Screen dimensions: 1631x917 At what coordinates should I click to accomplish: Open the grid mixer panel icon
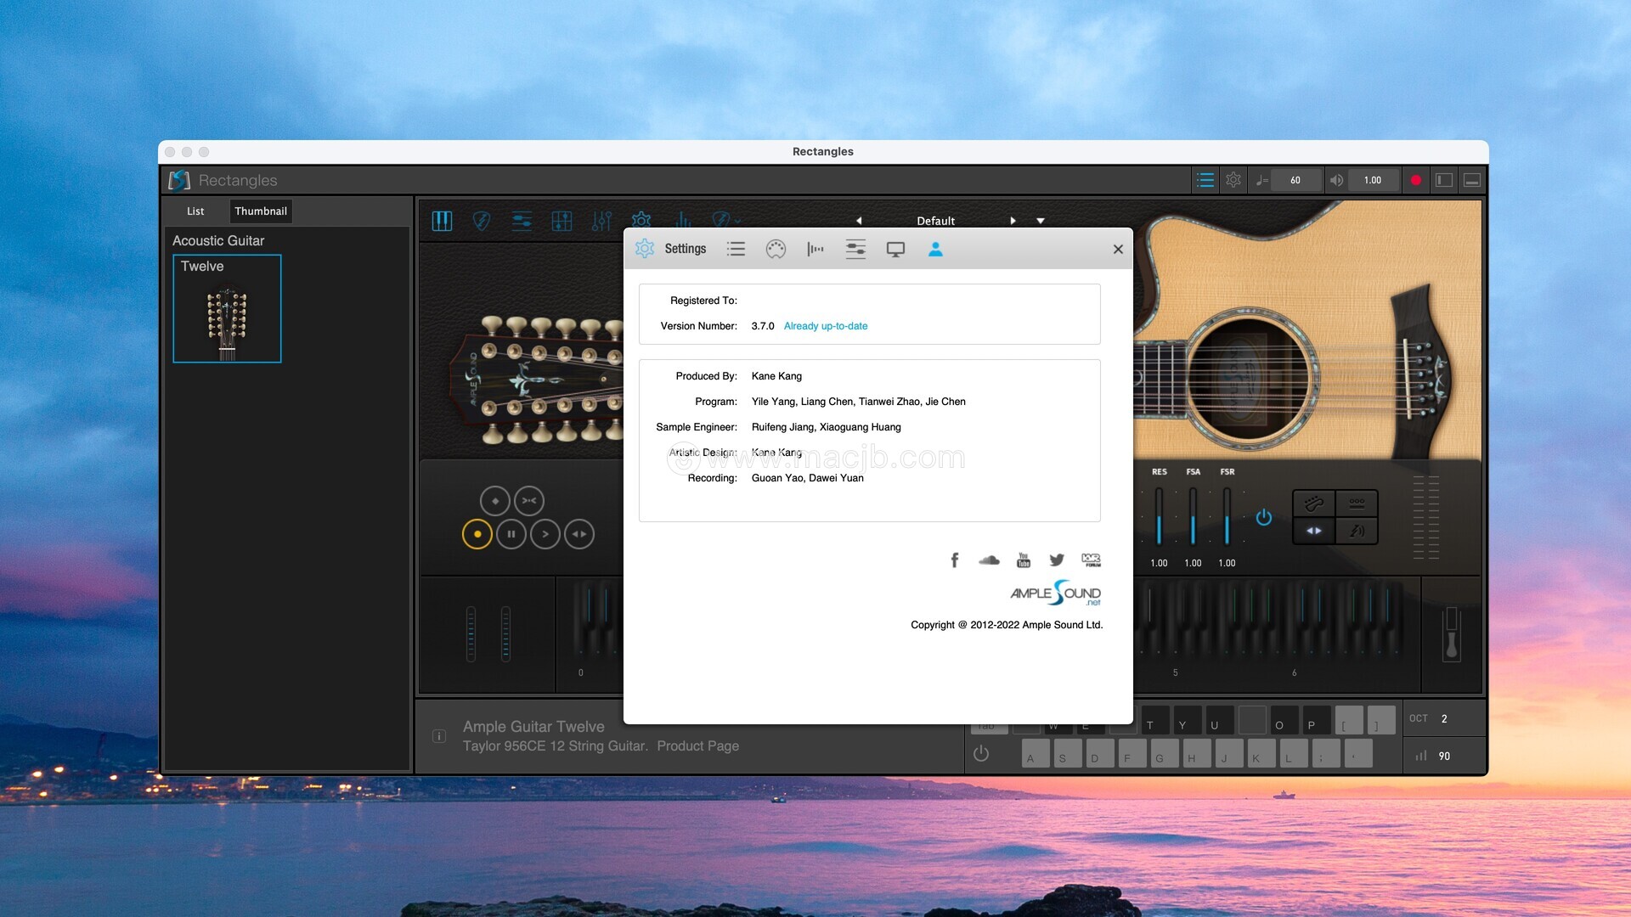point(562,222)
